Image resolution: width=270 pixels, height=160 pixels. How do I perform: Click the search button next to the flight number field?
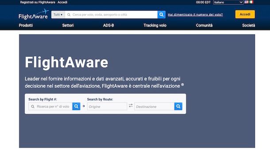[76, 107]
